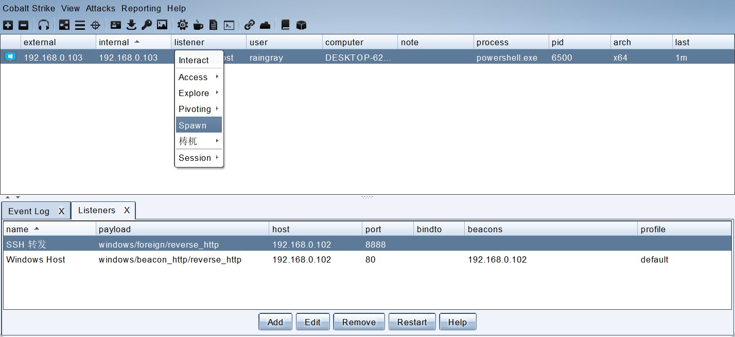
Task: Sort sessions by last column
Action: 703,42
